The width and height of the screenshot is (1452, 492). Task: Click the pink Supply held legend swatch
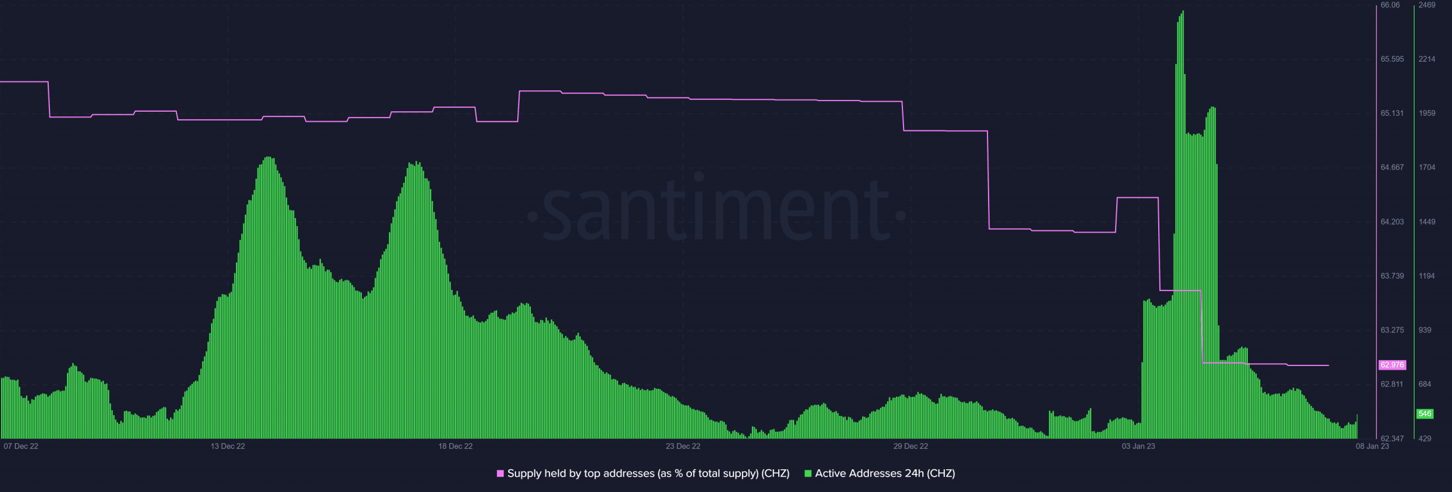(500, 473)
